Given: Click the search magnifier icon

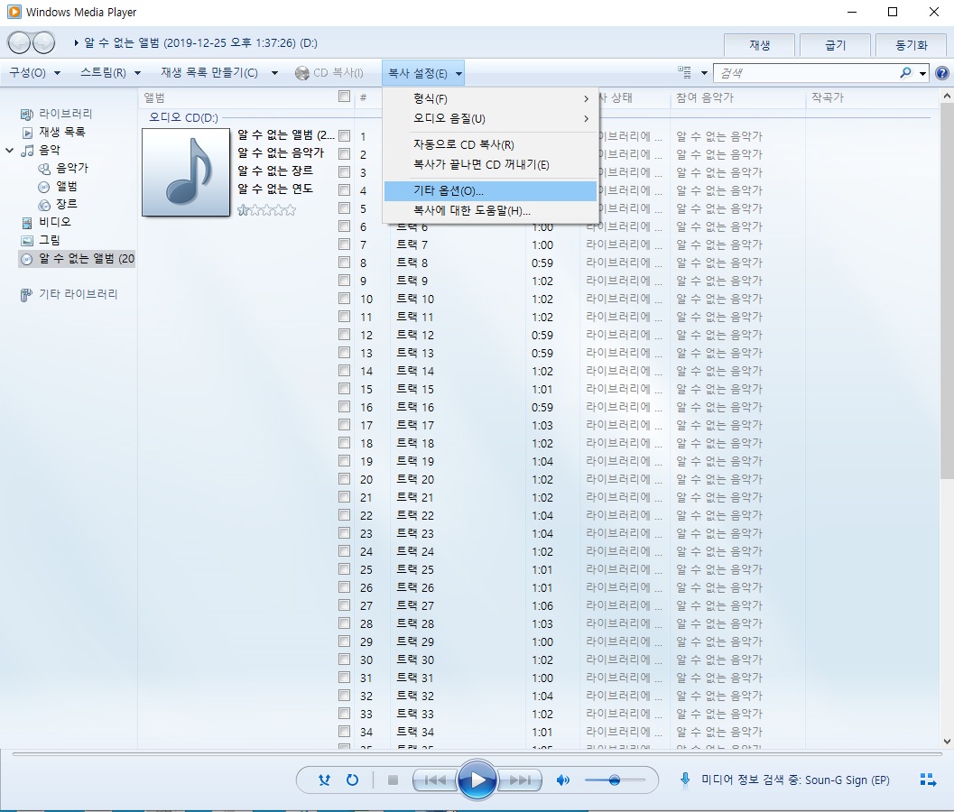Looking at the screenshot, I should point(905,73).
